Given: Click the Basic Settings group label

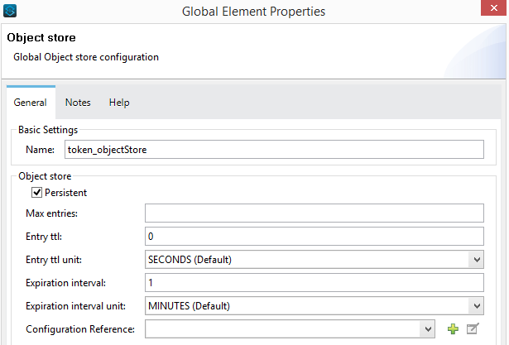Looking at the screenshot, I should (x=48, y=130).
